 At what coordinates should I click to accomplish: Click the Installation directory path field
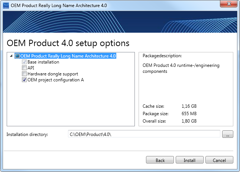coord(144,134)
